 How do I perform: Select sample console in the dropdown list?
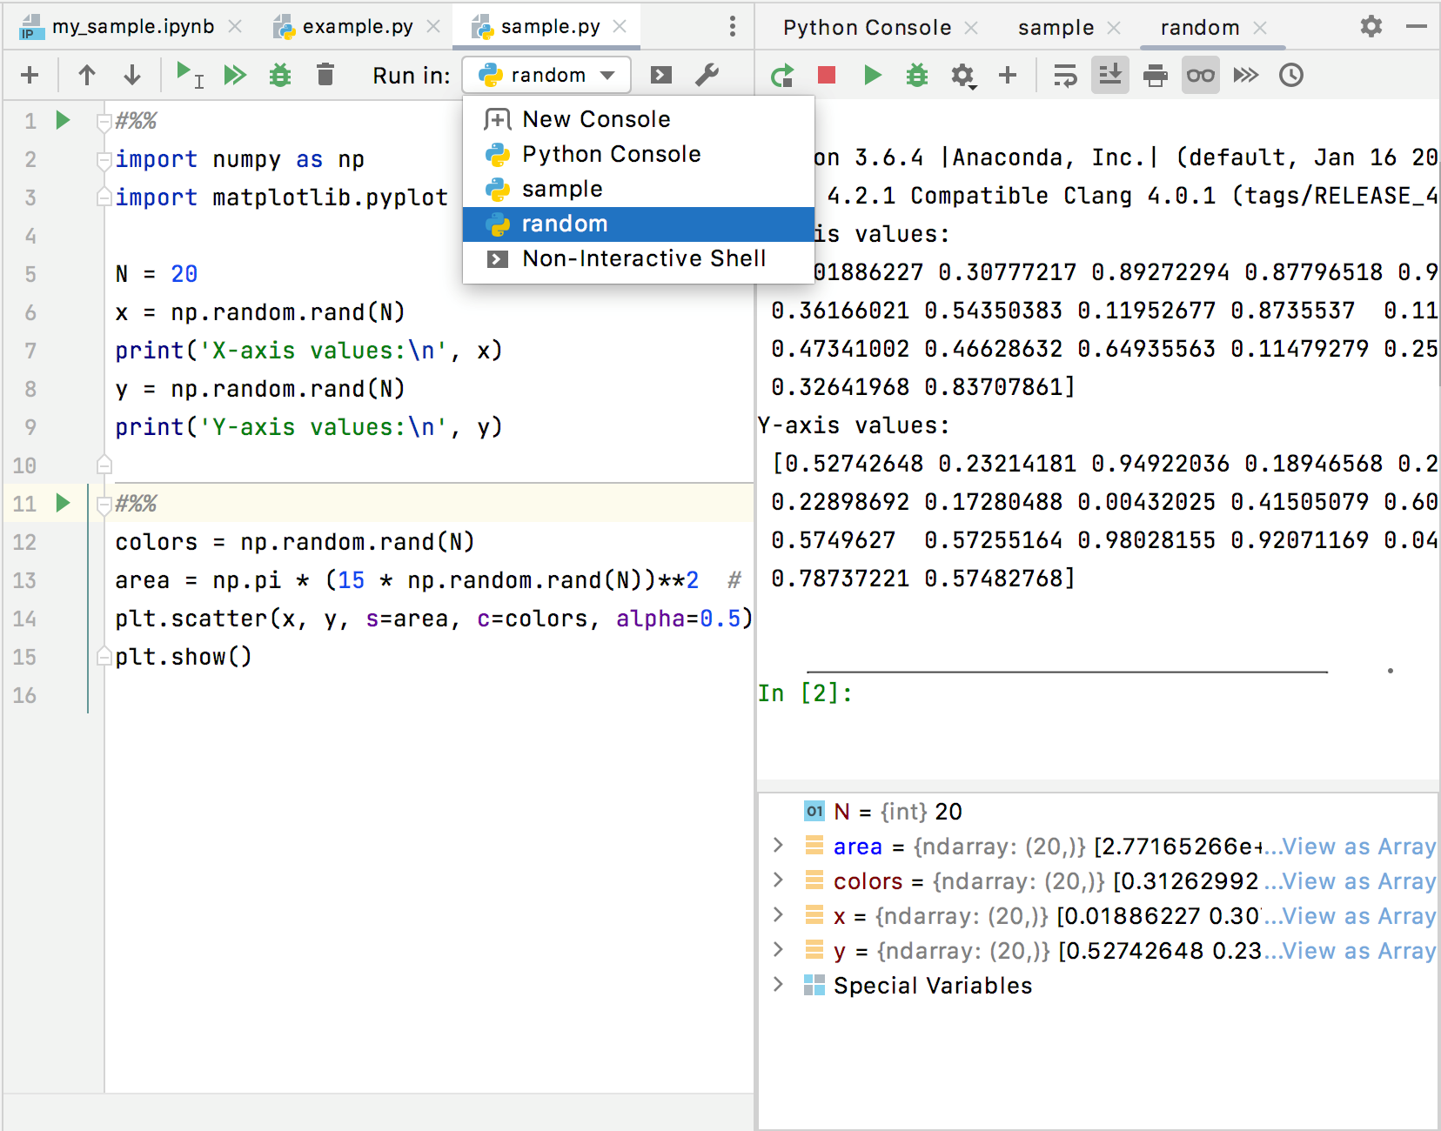pos(639,189)
